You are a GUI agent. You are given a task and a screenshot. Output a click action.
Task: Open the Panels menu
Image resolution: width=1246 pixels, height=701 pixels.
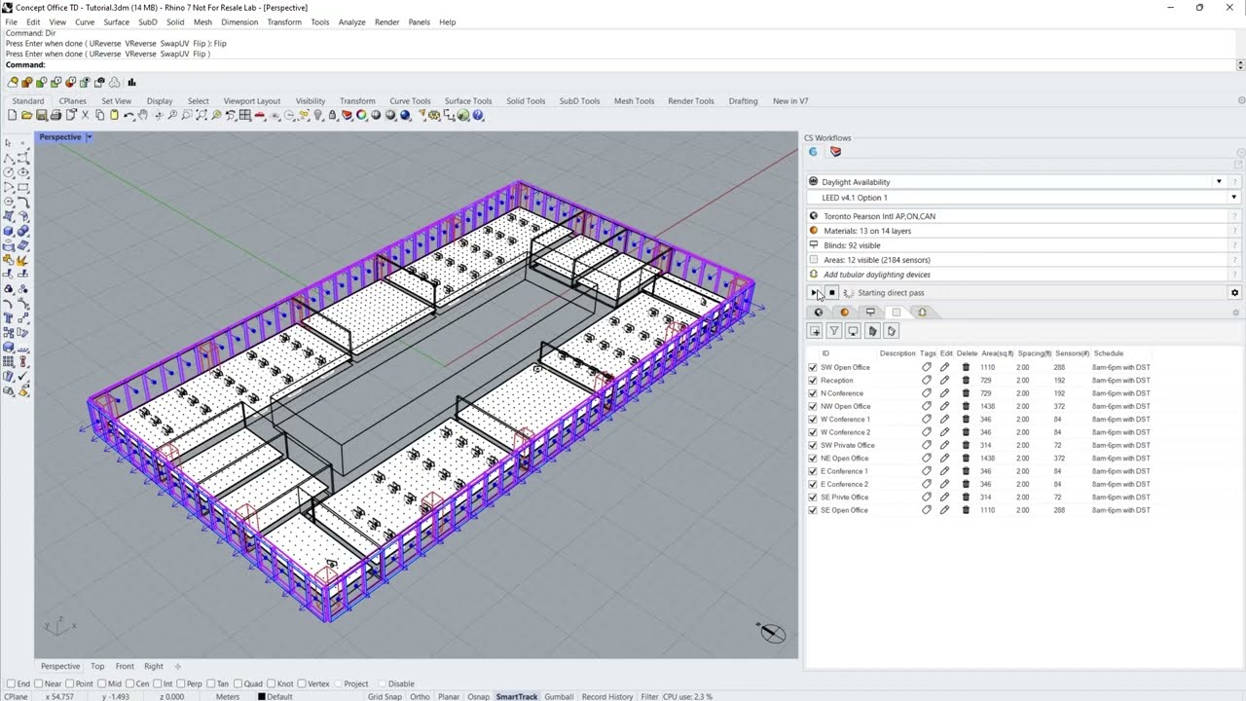(x=419, y=21)
